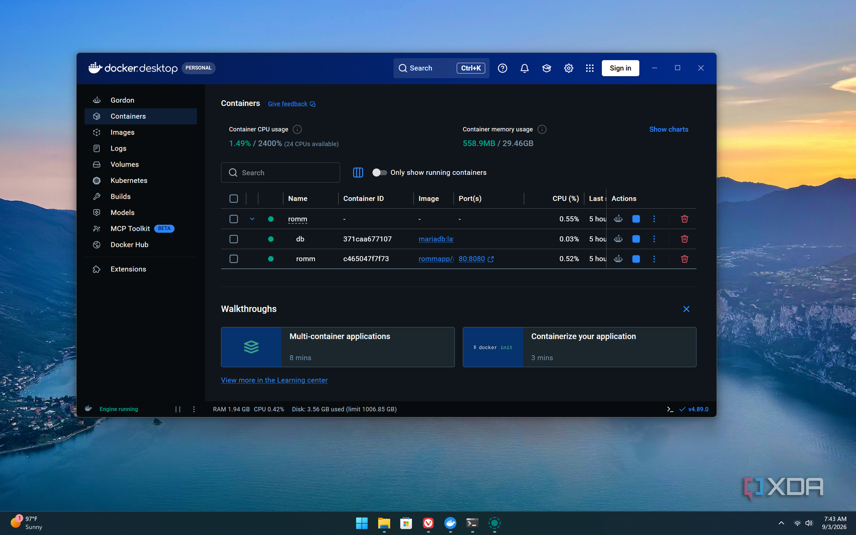Stop the romm compose stack
This screenshot has height=535, width=856.
(x=636, y=219)
